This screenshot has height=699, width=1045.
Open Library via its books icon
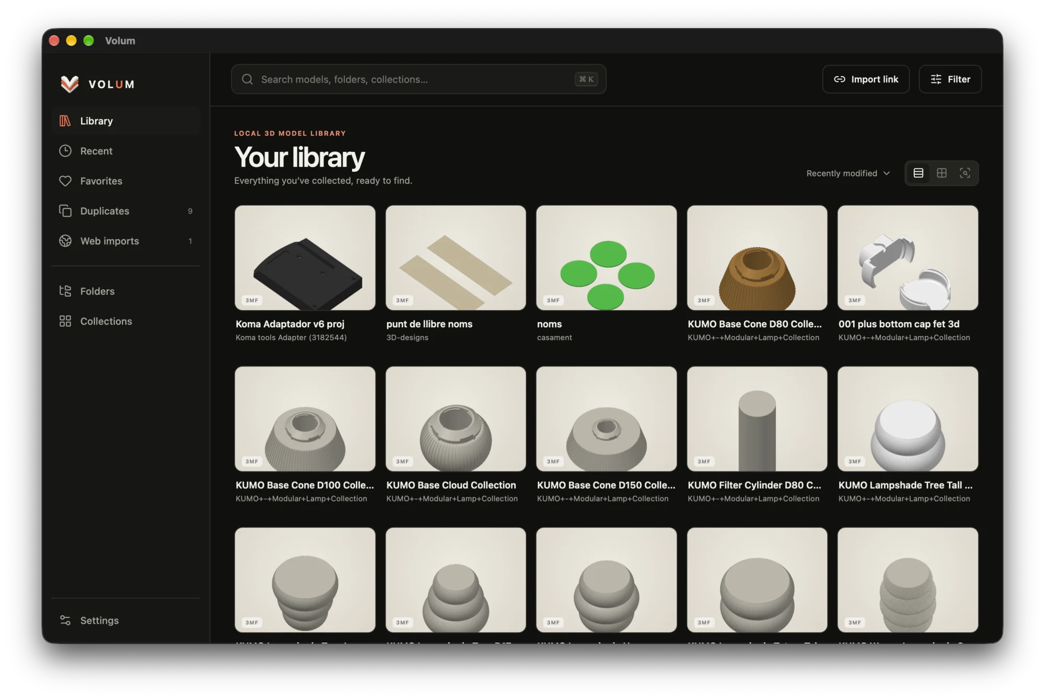click(x=65, y=121)
